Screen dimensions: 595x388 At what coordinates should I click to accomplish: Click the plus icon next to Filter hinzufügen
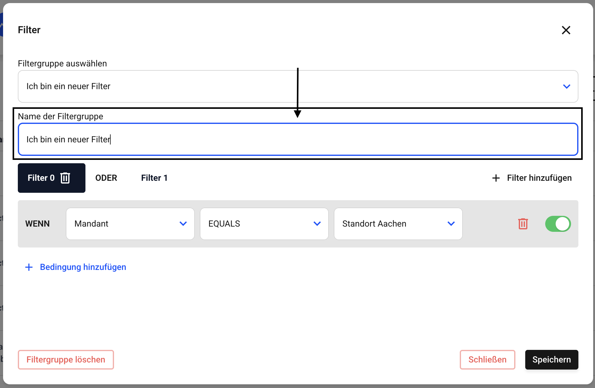coord(496,178)
